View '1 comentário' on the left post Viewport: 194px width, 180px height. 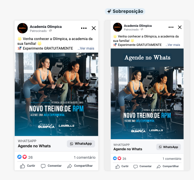[84, 157]
